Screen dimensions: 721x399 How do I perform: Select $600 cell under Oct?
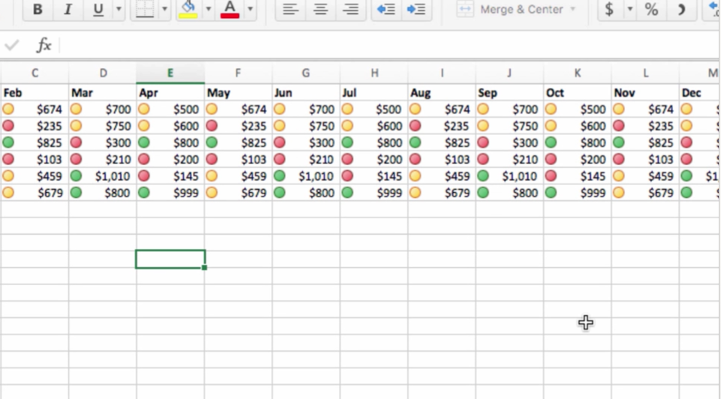[577, 126]
